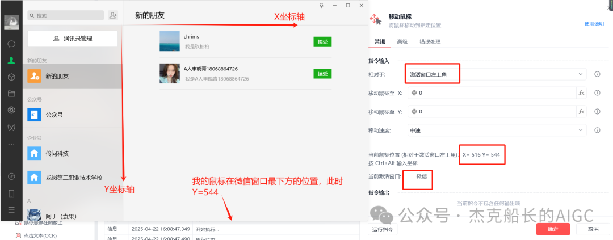This screenshot has width=613, height=240.
Task: Switch to the 常规 tab
Action: pyautogui.click(x=380, y=42)
